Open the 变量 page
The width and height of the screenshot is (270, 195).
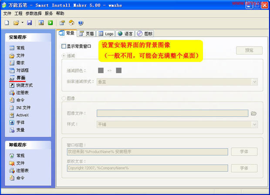tap(17, 130)
